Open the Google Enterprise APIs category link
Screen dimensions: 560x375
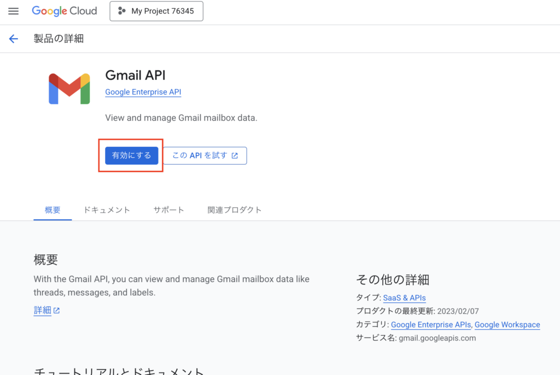click(431, 325)
